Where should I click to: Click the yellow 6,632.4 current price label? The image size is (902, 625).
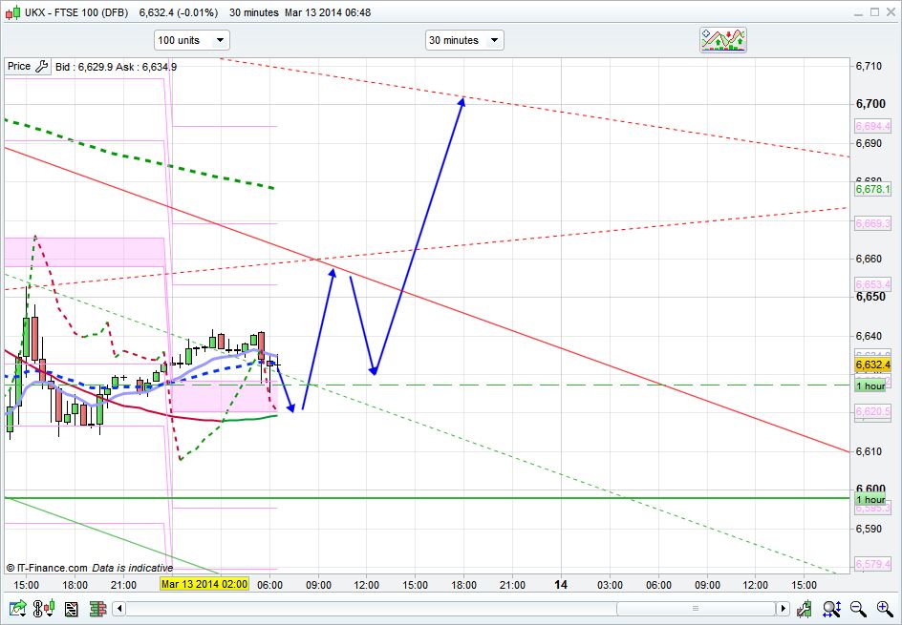872,365
